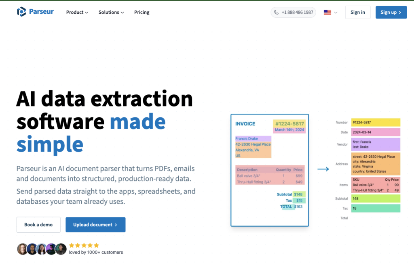414x269 pixels.
Task: Click the Sign in button
Action: [x=358, y=13]
